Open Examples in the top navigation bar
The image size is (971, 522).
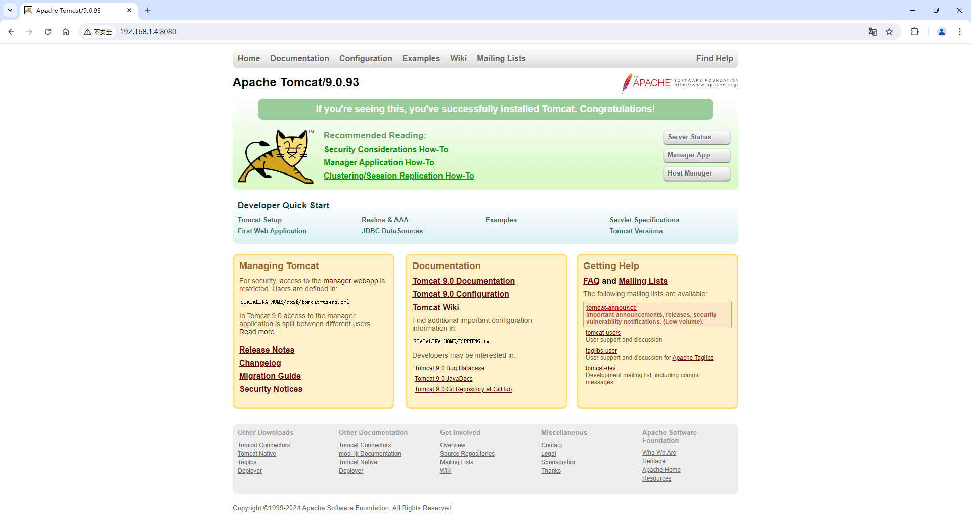[421, 59]
